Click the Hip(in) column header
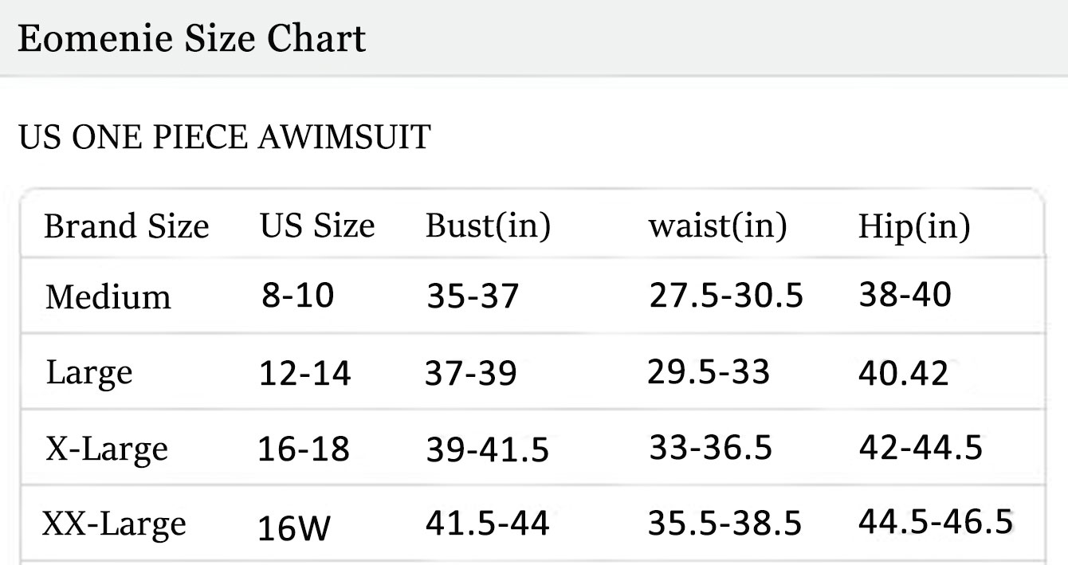This screenshot has width=1068, height=565. pos(914,227)
